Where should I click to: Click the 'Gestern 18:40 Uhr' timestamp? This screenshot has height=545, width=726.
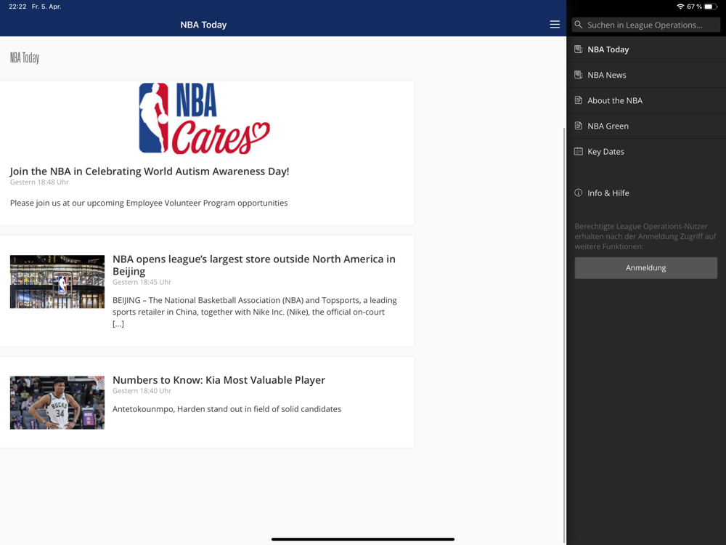point(142,391)
